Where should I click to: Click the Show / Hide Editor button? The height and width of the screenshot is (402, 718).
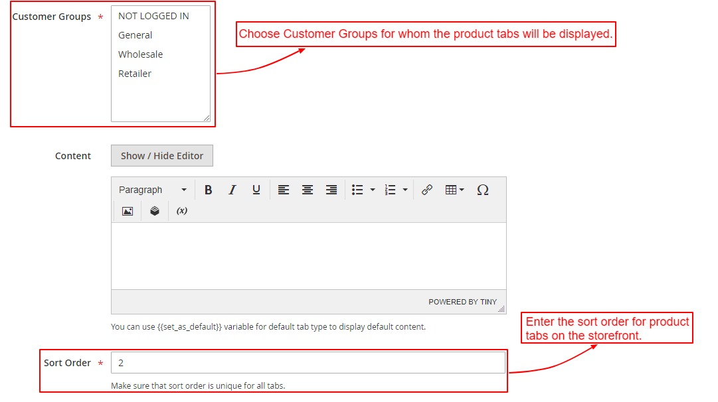pos(161,155)
